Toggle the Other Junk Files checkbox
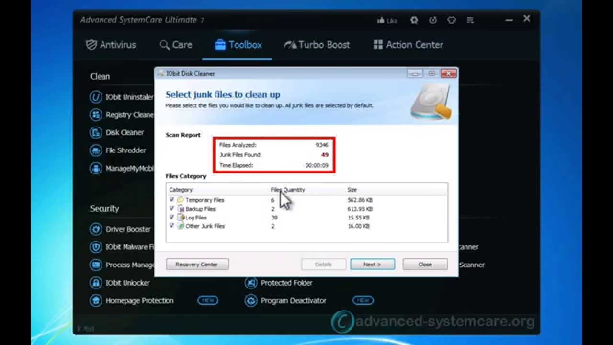The image size is (613, 345). [x=172, y=226]
